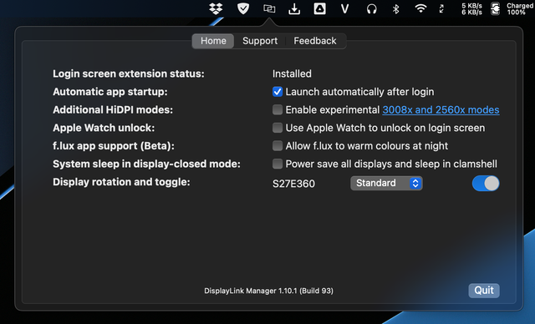
Task: Open the Standard rotation dropdown
Action: 386,183
